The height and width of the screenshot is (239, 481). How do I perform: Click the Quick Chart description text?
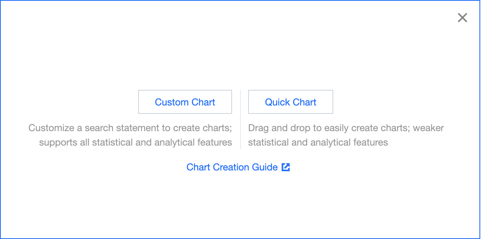[x=346, y=135]
